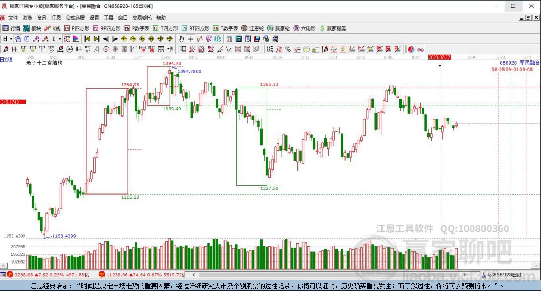The width and height of the screenshot is (541, 291).
Task: Select the percent (%) drawing tool
Action: 288,49
